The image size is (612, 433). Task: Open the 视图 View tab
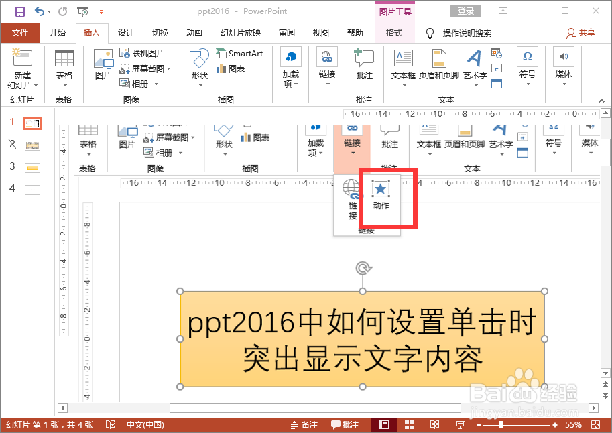pos(321,33)
